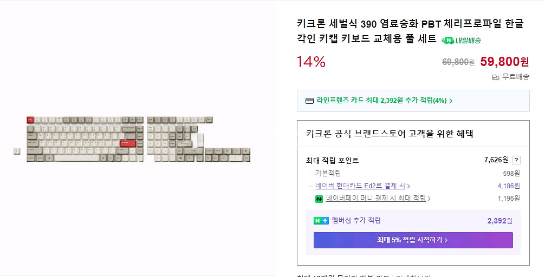Open the 네이버 현대카드 Ed2로 결제 시 link
Image resolution: width=545 pixels, height=277 pixels.
point(360,186)
